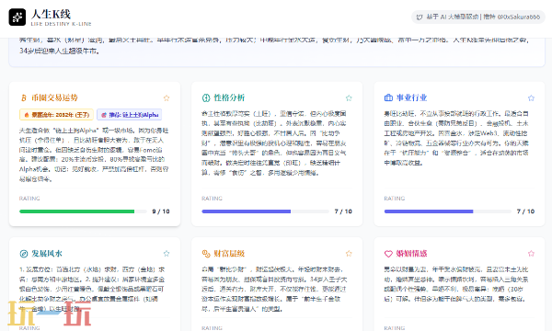Star the 财富层级 card
The image size is (552, 331).
point(349,254)
